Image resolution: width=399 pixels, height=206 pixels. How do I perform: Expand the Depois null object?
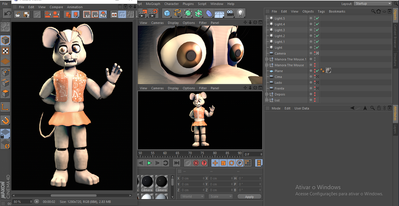[x=267, y=94]
